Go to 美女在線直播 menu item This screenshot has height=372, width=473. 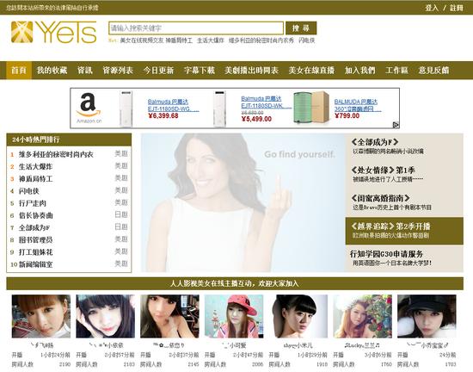[x=311, y=71]
